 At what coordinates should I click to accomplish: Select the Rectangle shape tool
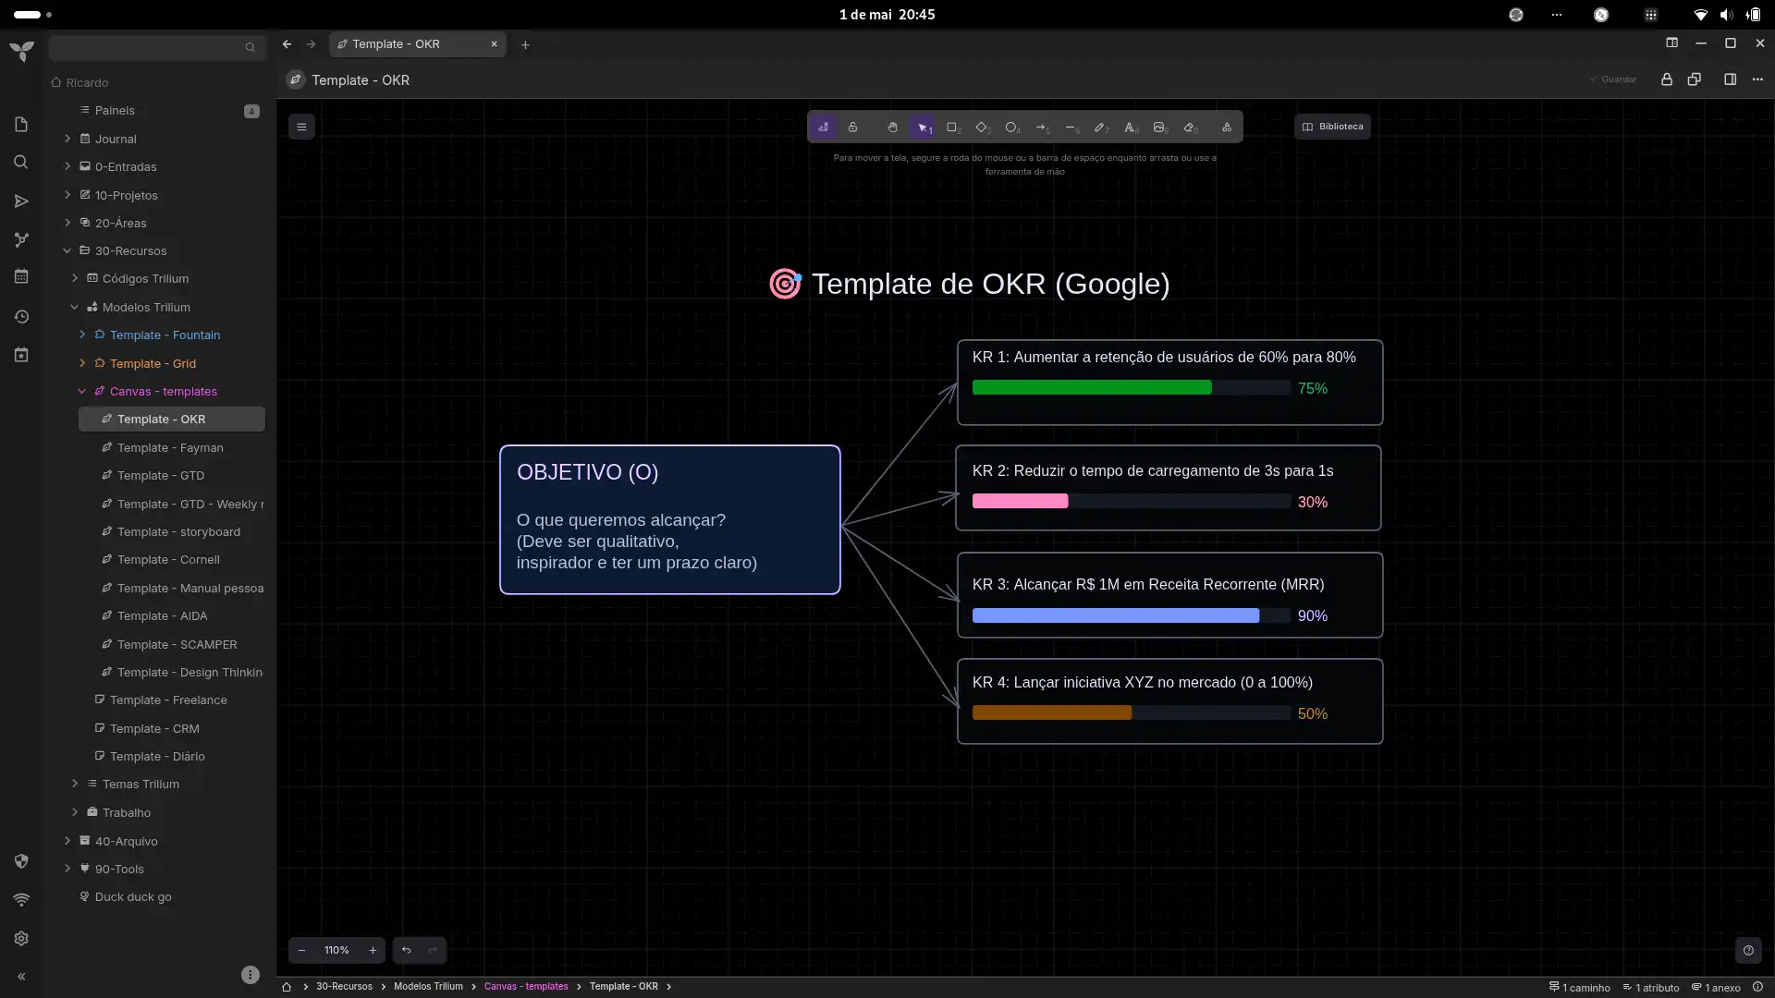point(952,128)
